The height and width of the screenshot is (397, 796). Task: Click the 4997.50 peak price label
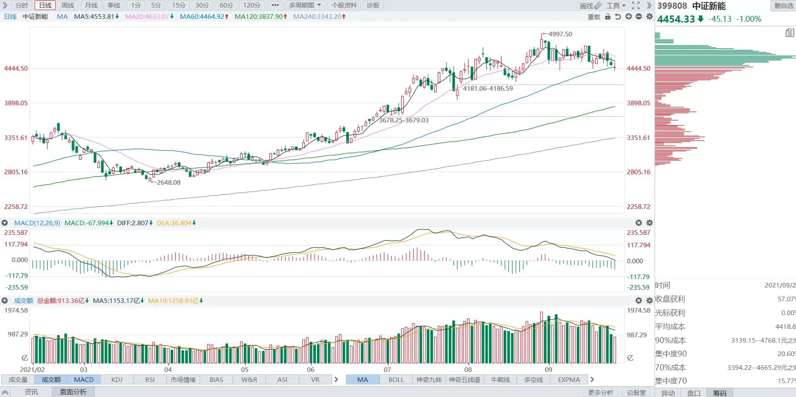[560, 34]
